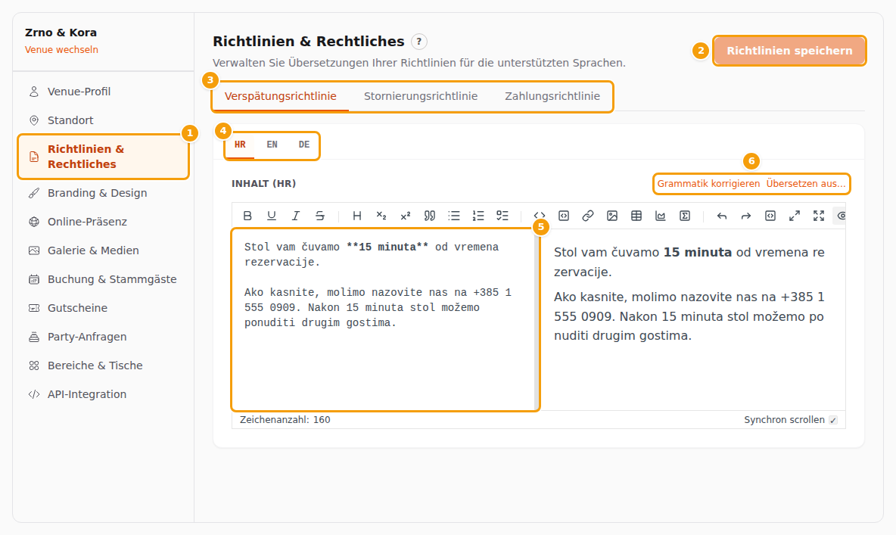The height and width of the screenshot is (535, 896).
Task: Apply subscript formatting
Action: 381,216
